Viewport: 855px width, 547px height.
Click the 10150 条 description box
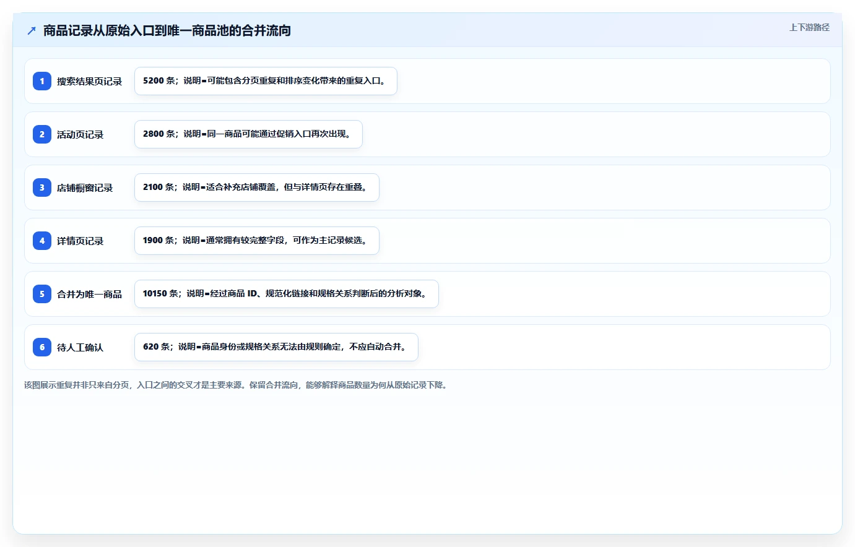(x=287, y=294)
